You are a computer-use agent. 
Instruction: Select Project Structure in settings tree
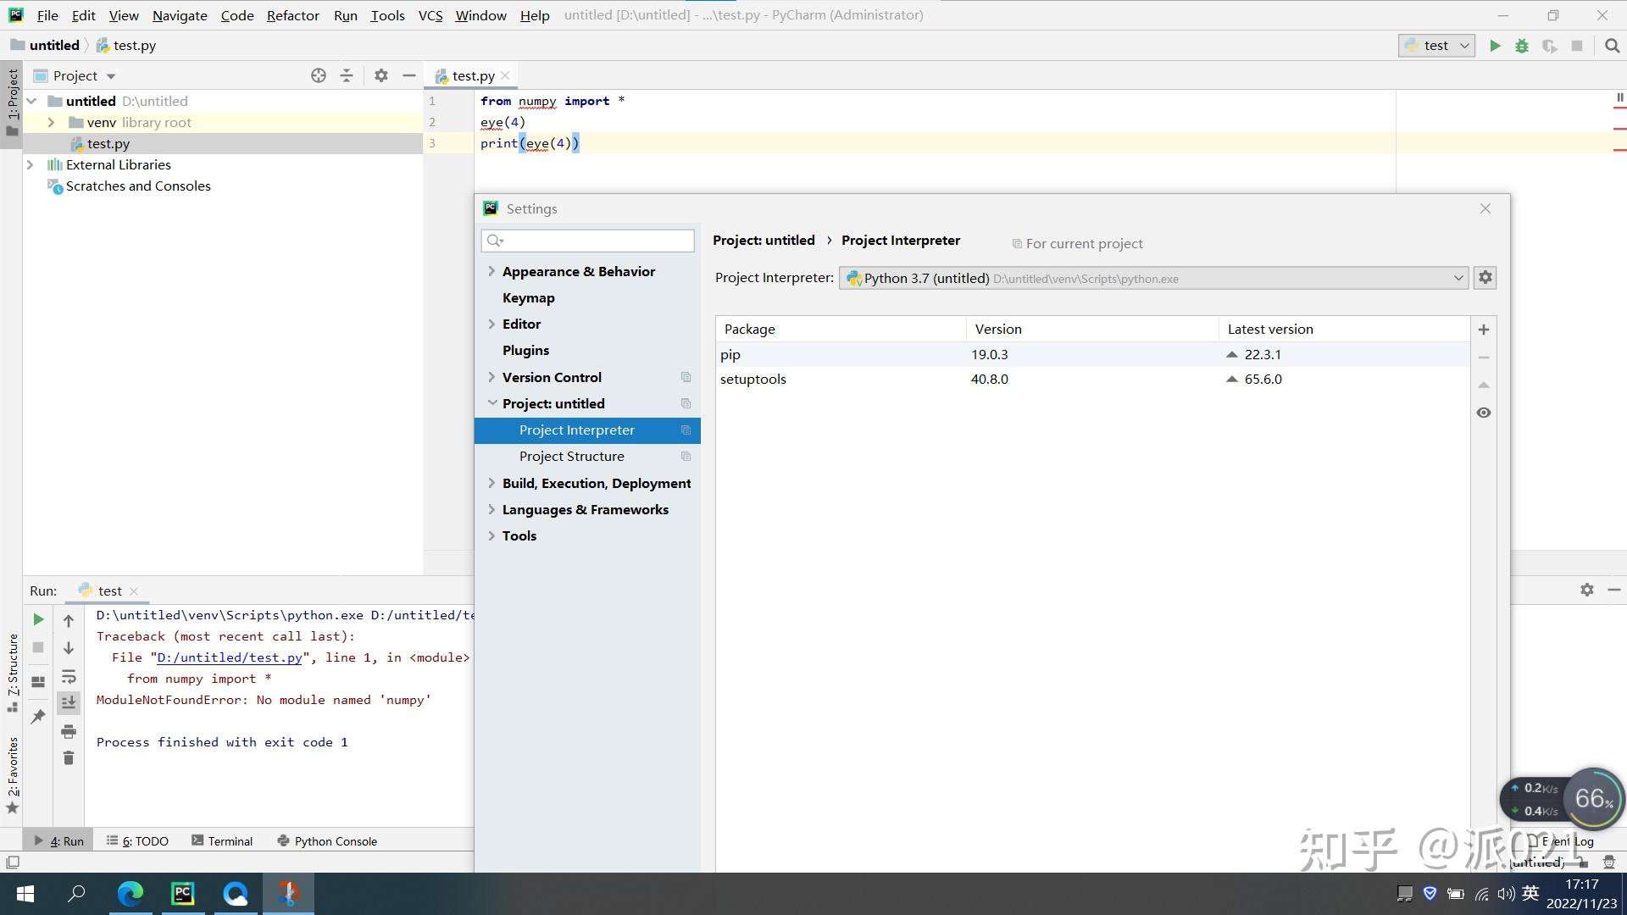571,456
